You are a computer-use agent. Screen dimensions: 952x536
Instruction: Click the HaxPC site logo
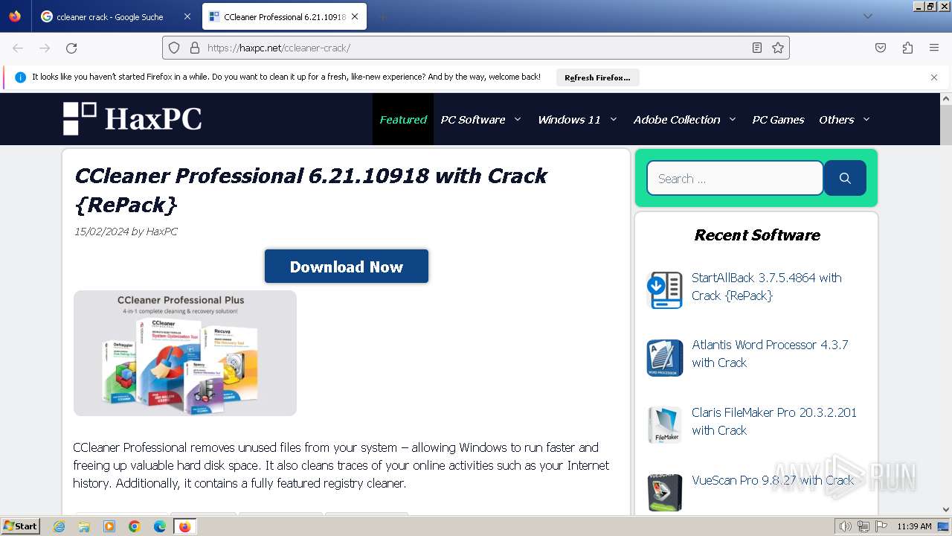pos(132,119)
